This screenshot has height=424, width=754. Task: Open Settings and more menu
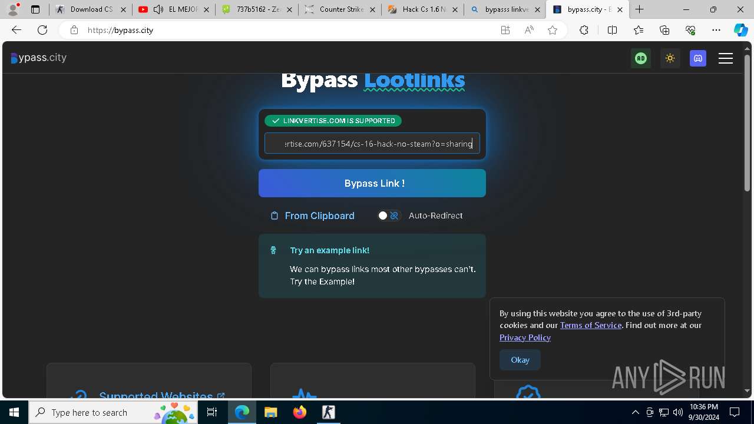click(x=716, y=30)
